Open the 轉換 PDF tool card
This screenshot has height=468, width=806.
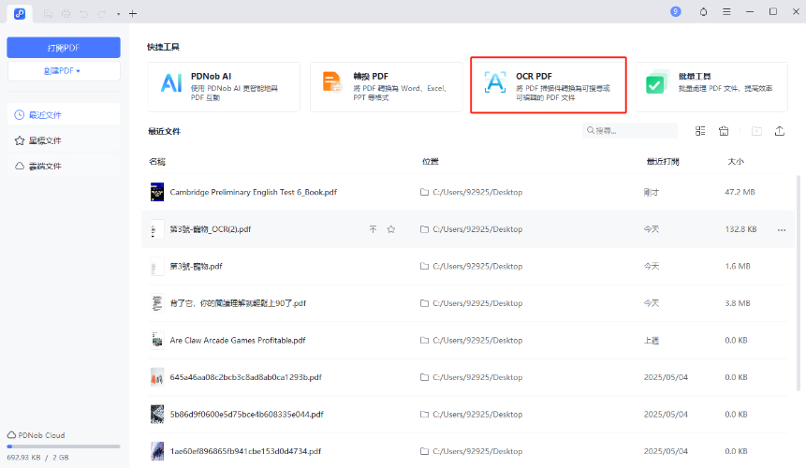click(x=386, y=86)
